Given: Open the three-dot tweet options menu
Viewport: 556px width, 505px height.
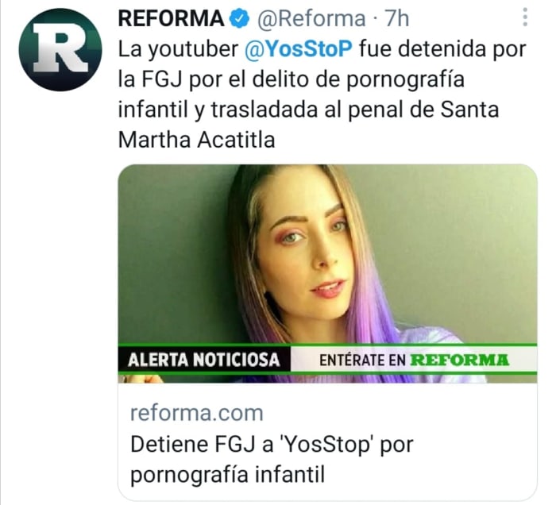Looking at the screenshot, I should coord(525,17).
